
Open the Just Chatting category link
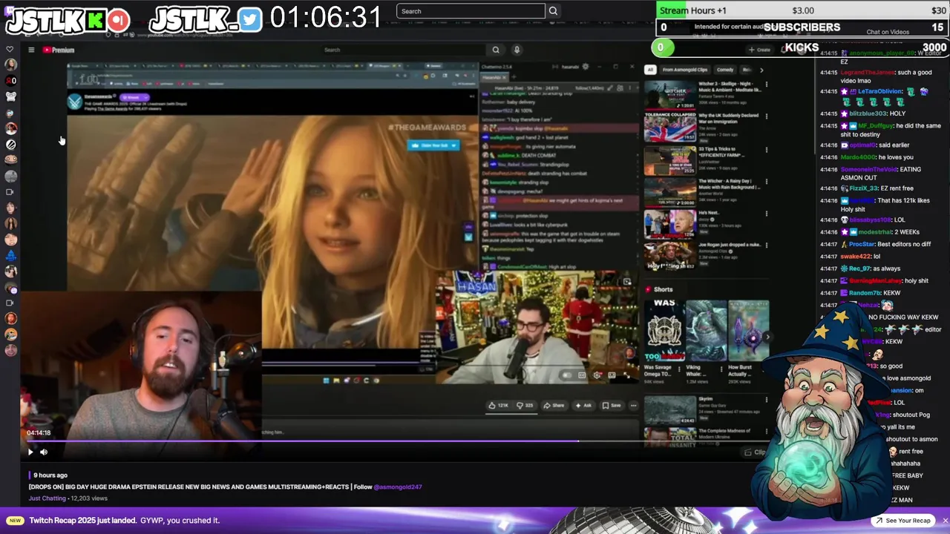pos(47,498)
